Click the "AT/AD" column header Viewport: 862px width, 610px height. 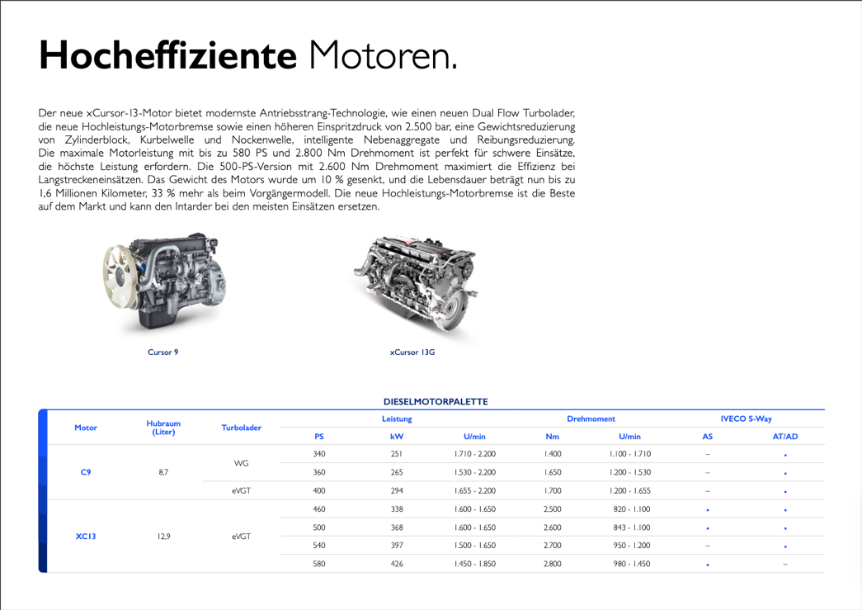(785, 437)
